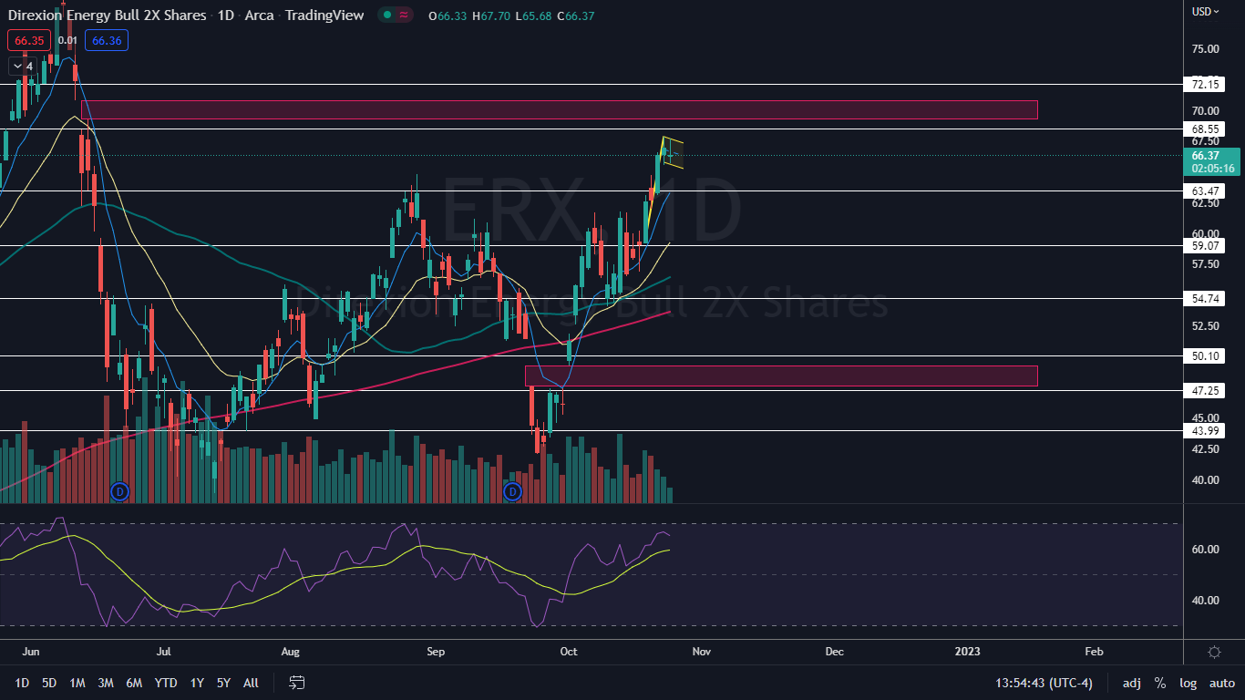Select the YTD time range
The image size is (1245, 700).
point(166,683)
